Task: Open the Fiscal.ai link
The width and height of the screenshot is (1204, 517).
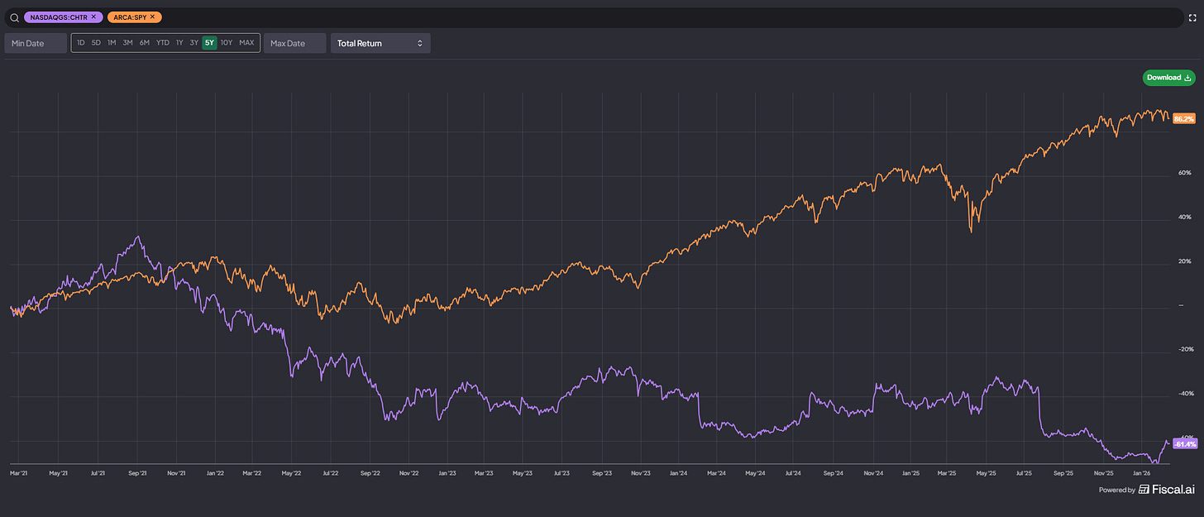Action: pyautogui.click(x=1167, y=490)
